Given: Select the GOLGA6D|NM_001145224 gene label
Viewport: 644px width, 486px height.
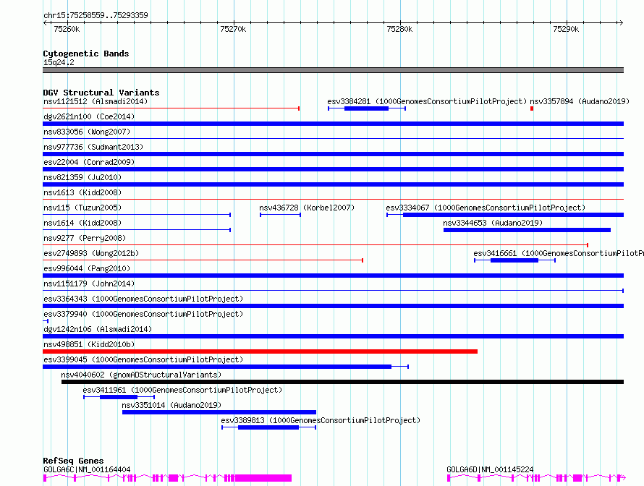Looking at the screenshot, I should (x=490, y=469).
